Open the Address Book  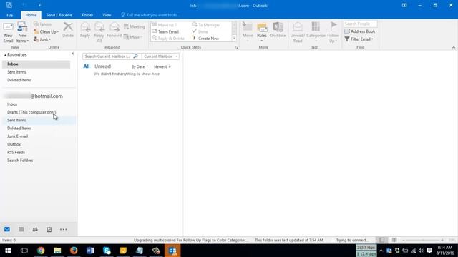[359, 31]
